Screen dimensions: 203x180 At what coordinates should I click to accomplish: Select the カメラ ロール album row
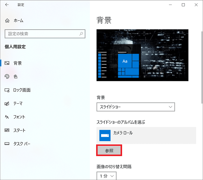pyautogui.click(x=146, y=135)
